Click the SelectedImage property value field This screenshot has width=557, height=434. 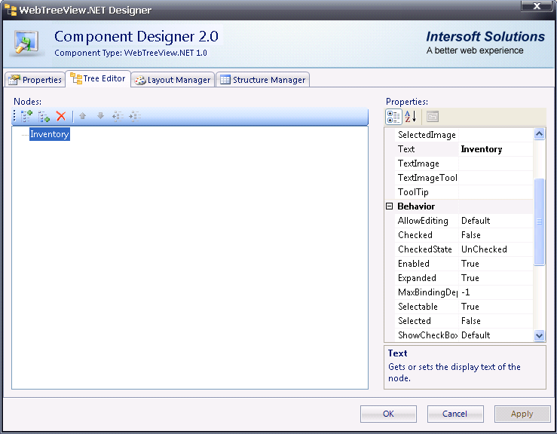pos(496,135)
